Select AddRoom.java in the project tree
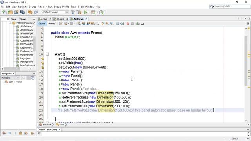This screenshot has width=251, height=141. tap(26, 34)
